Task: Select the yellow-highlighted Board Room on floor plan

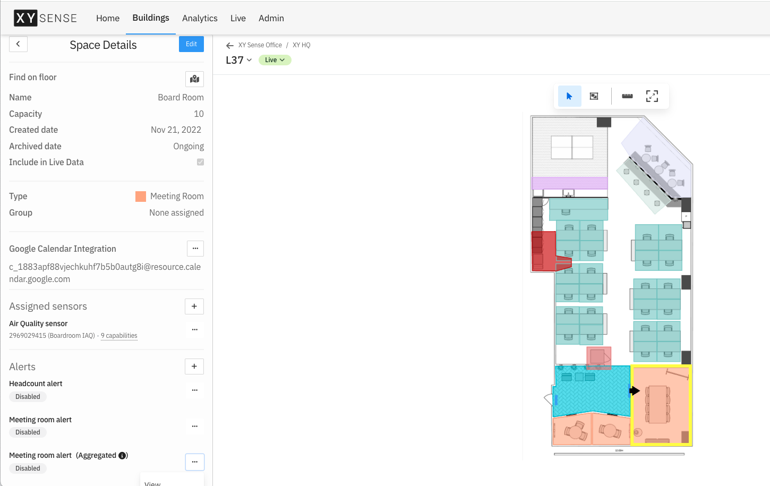Action: tap(661, 405)
